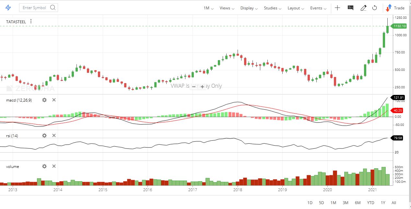The image size is (411, 209).
Task: Open the 1M interval dropdown
Action: (208, 7)
